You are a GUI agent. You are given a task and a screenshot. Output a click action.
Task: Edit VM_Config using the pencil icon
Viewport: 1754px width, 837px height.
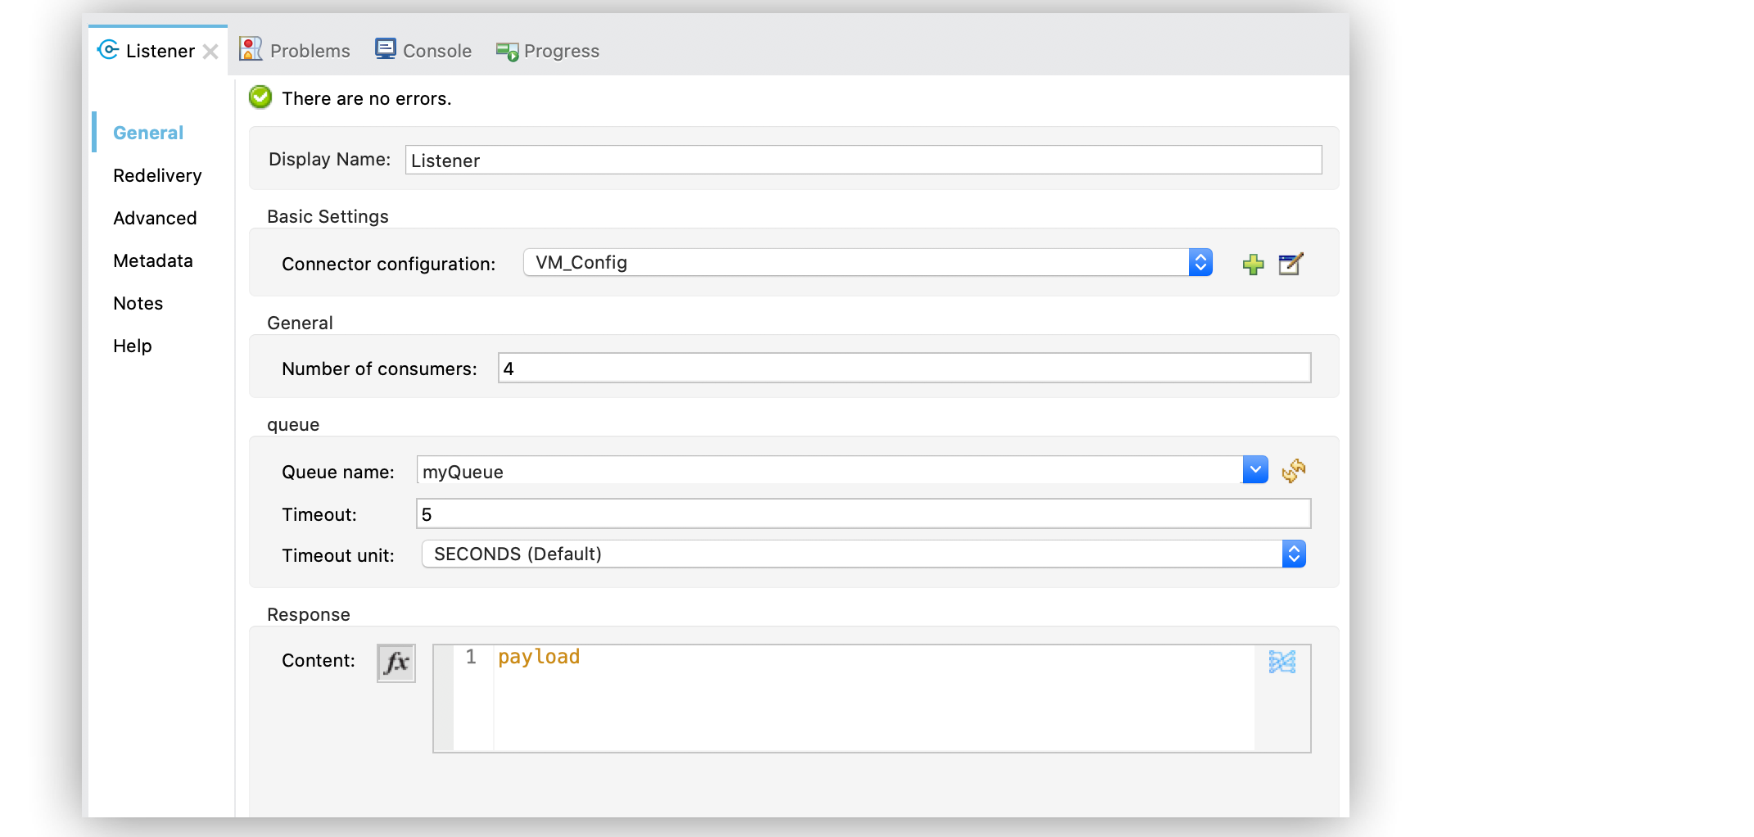click(x=1290, y=264)
